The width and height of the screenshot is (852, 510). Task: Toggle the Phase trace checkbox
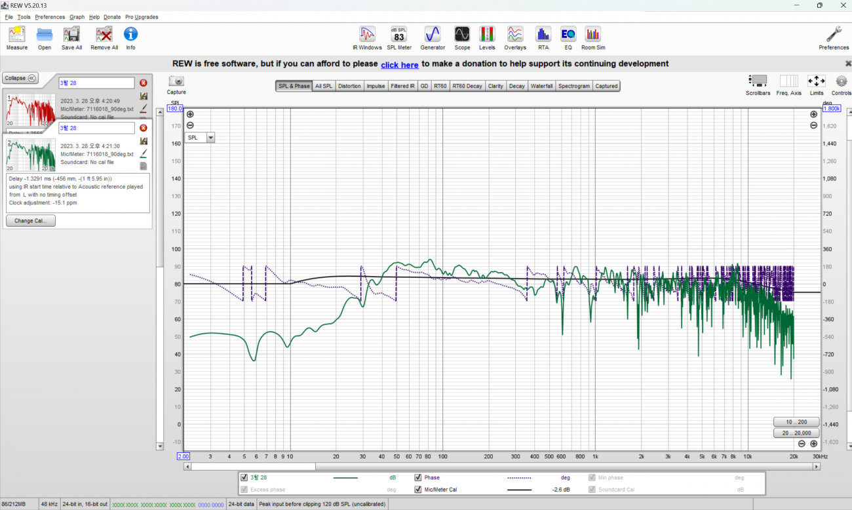pyautogui.click(x=418, y=477)
